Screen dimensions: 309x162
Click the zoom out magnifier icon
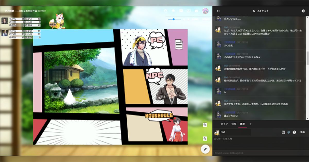coord(205,139)
